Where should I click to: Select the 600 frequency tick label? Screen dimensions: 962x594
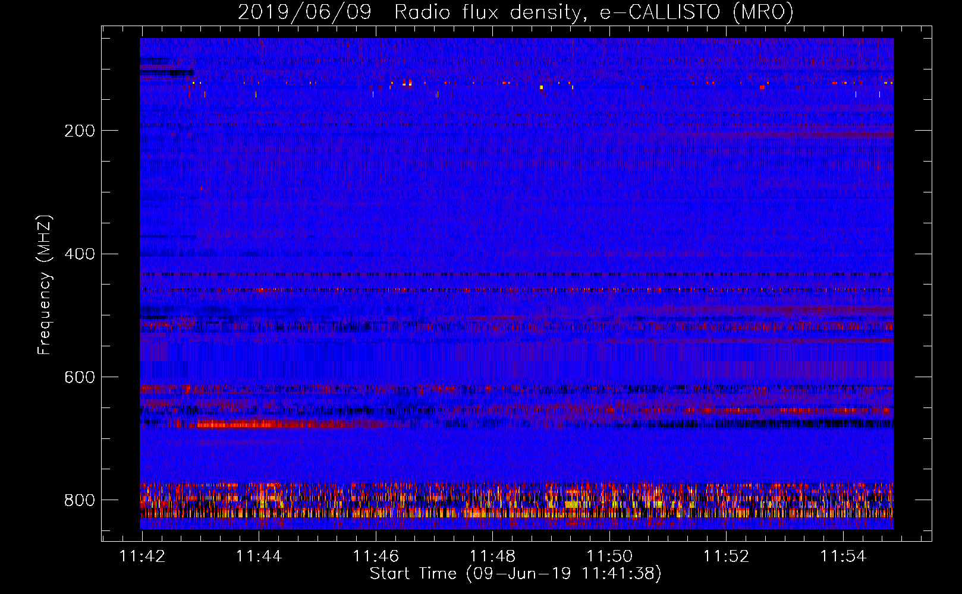click(80, 378)
